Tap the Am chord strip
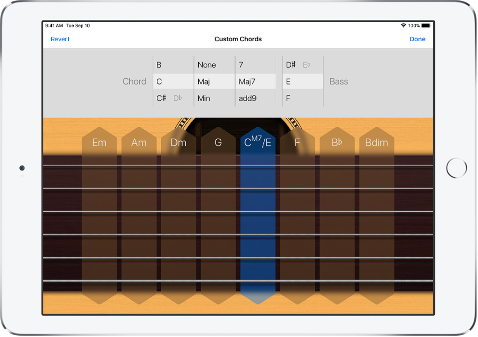 click(138, 142)
